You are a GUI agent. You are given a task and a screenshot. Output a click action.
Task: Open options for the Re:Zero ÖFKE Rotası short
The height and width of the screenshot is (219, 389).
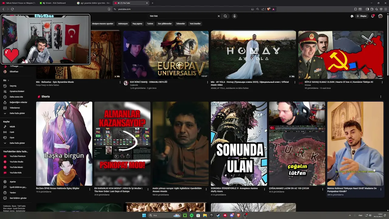click(90, 189)
